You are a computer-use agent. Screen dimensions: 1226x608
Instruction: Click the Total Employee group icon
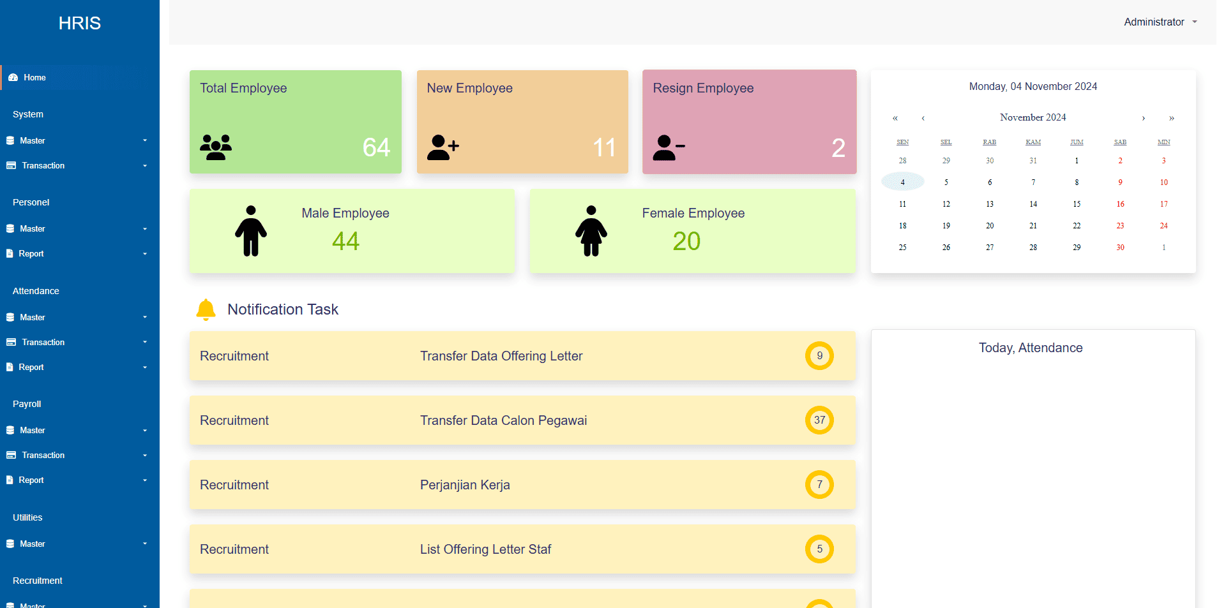[216, 147]
